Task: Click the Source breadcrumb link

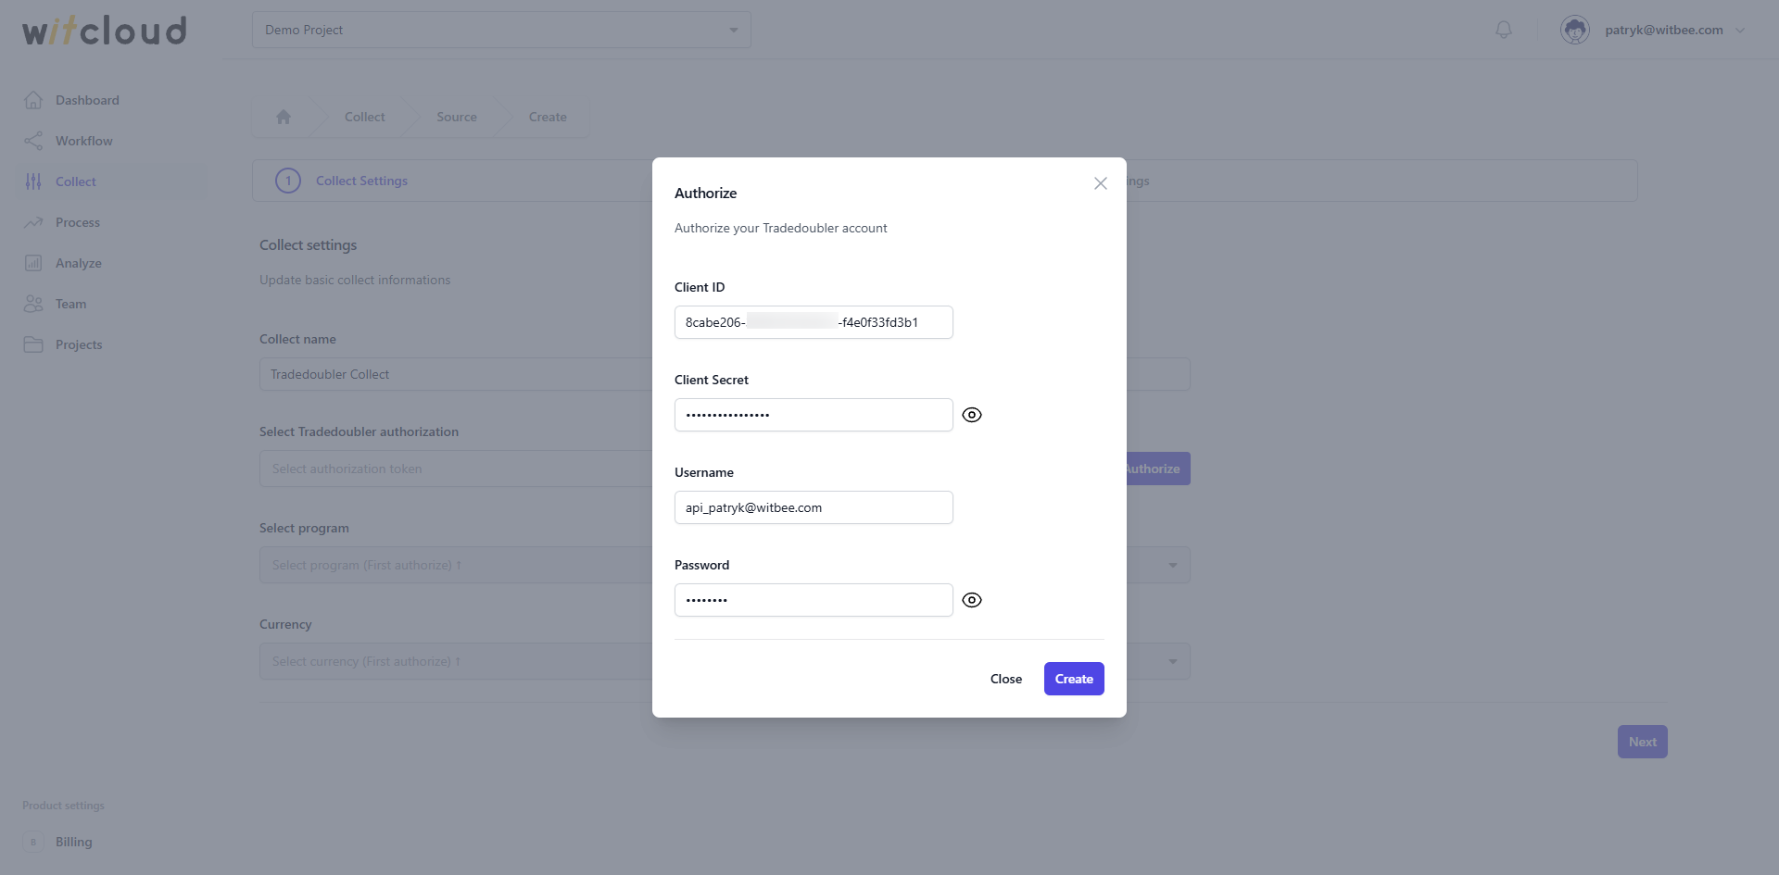Action: click(x=457, y=117)
